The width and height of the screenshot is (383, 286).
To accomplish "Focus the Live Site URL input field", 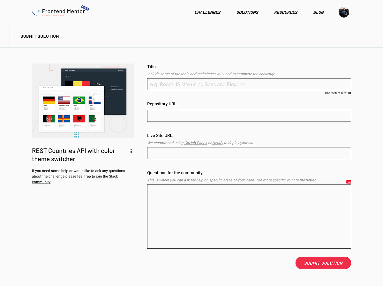I will [x=249, y=153].
